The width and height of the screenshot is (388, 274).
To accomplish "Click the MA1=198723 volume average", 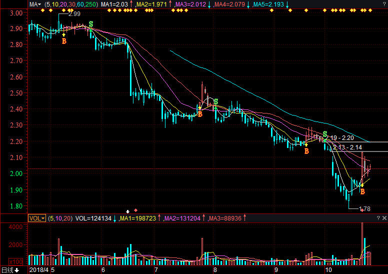I will pos(138,218).
